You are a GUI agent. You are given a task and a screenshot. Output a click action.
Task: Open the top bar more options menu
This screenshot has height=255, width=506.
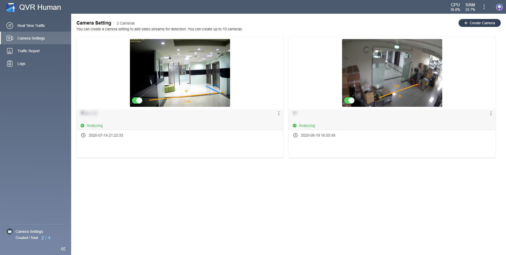[x=484, y=7]
